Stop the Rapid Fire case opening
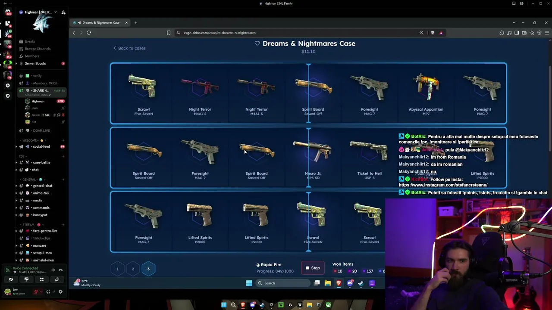The image size is (552, 310). [313, 268]
